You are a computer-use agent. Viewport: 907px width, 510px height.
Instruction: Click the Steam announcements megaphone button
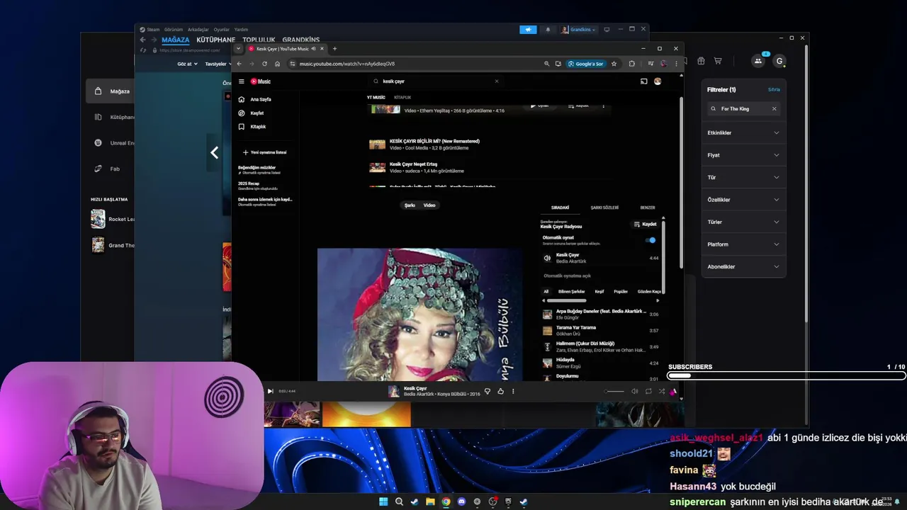coord(528,30)
